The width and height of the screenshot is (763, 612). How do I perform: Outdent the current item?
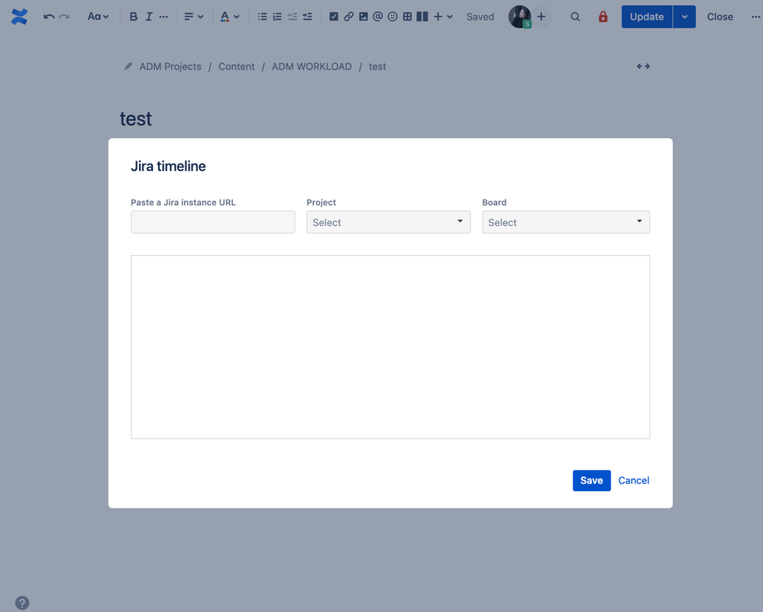coord(293,17)
